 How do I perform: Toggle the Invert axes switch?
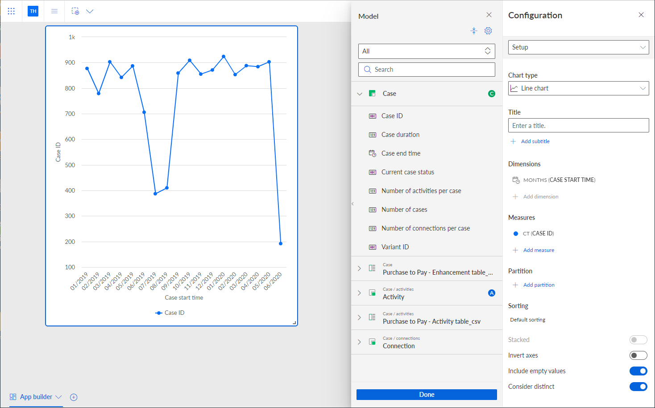click(x=638, y=355)
